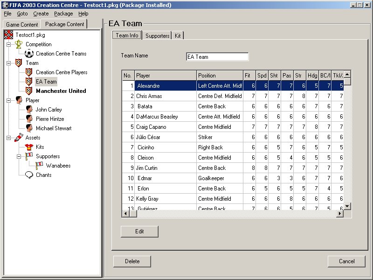Click the player table's scroll down arrow
The width and height of the screenshot is (373, 280).
pyautogui.click(x=347, y=206)
